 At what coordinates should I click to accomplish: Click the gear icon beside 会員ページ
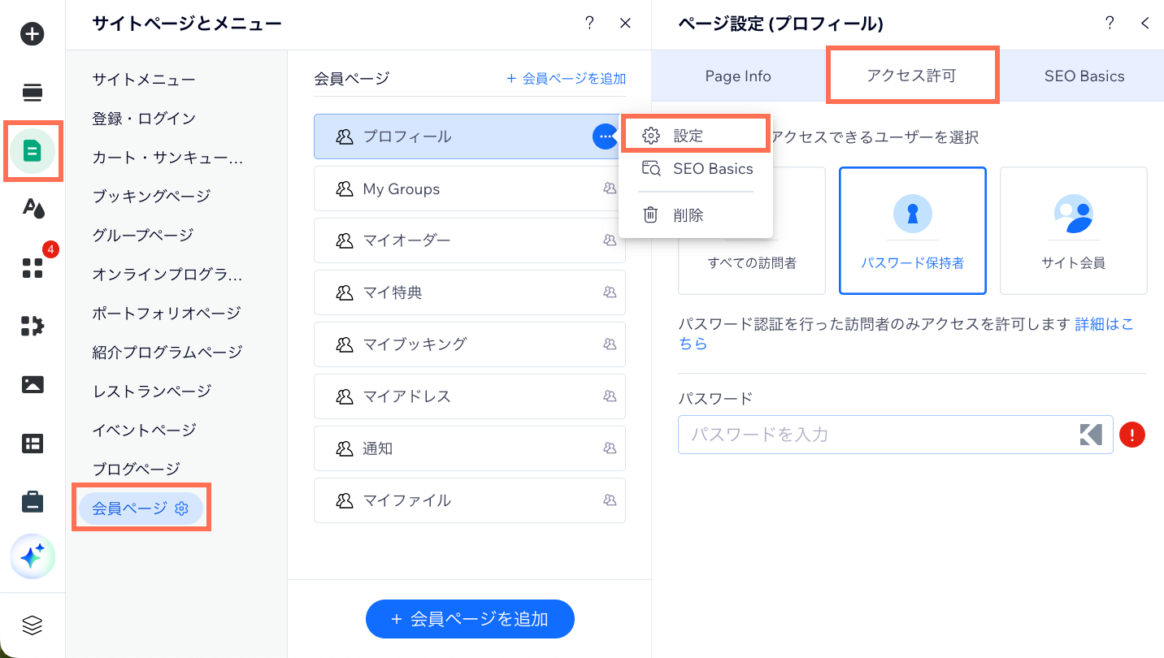pos(182,508)
